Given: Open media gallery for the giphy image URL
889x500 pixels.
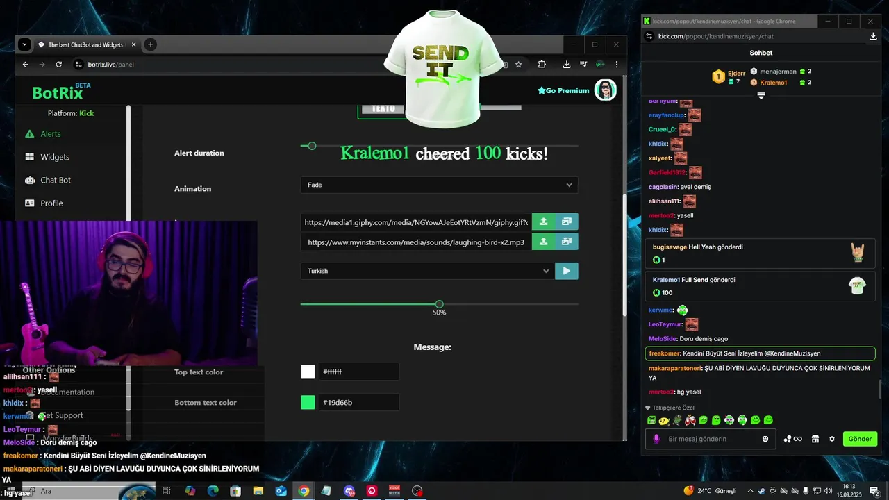Looking at the screenshot, I should (x=567, y=222).
